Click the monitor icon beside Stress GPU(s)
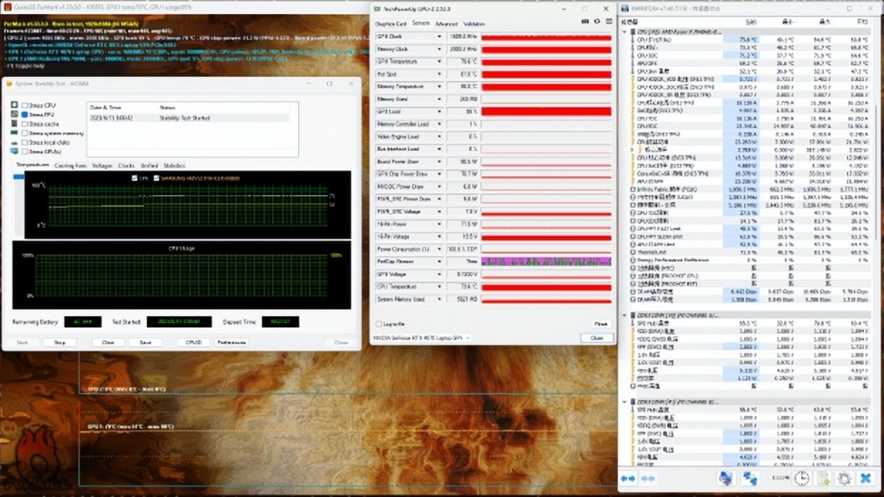Screen dimensions: 884x497 pos(15,152)
